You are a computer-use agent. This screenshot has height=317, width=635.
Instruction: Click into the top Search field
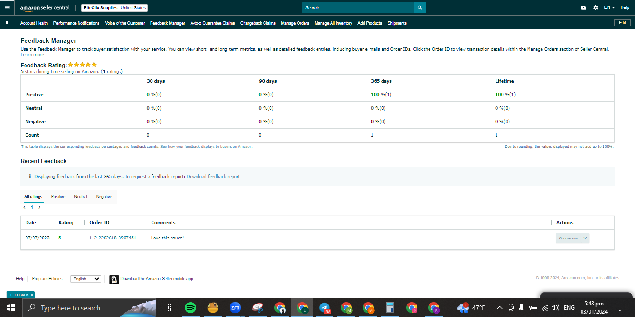(358, 8)
